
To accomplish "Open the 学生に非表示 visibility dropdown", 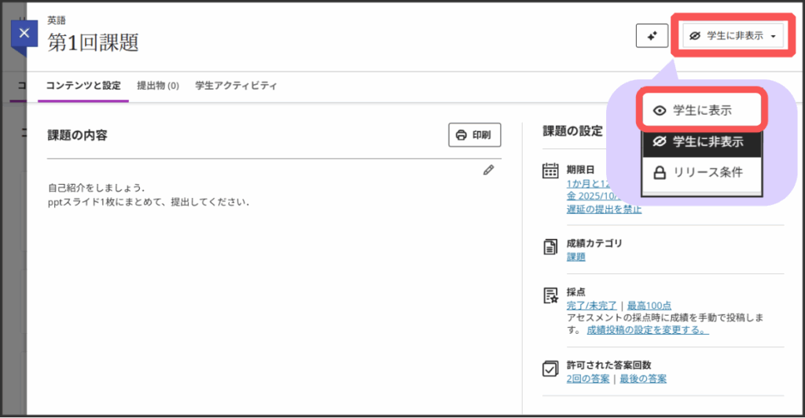I will (733, 35).
